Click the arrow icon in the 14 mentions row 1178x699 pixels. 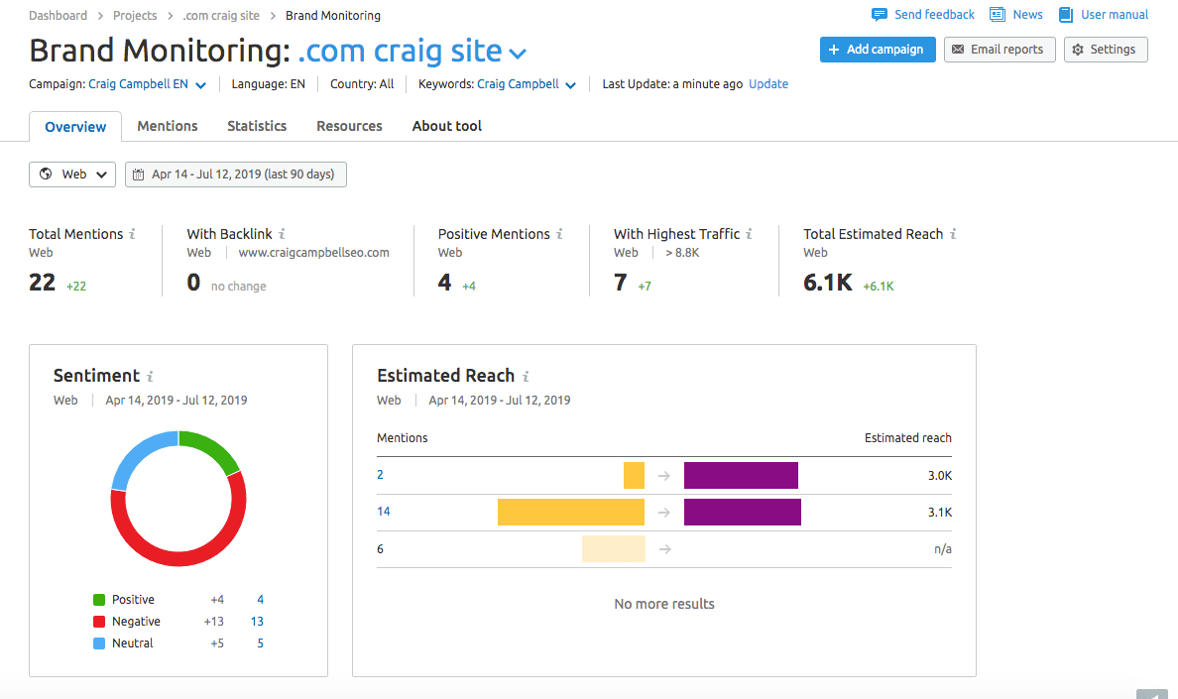click(664, 512)
